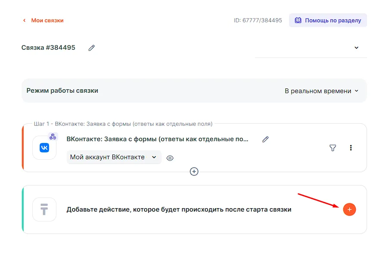
Task: Click the orange plus to add an action
Action: (x=349, y=209)
